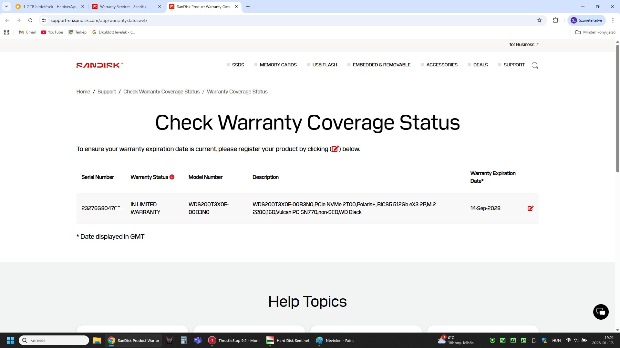This screenshot has height=348, width=620.
Task: Click the Warranty Status red info icon
Action: 172,177
